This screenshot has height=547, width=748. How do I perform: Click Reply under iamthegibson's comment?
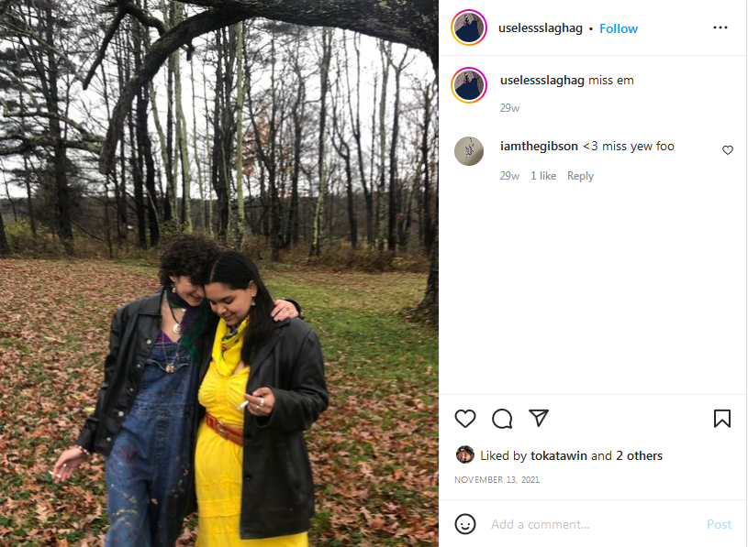click(580, 176)
